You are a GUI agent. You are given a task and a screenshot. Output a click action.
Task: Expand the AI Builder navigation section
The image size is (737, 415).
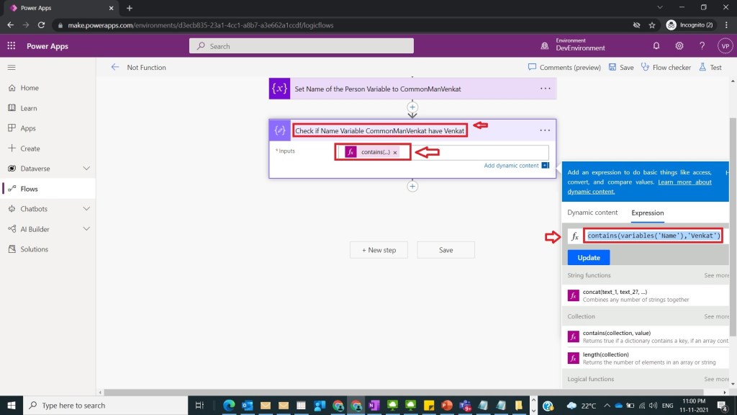[x=86, y=229]
